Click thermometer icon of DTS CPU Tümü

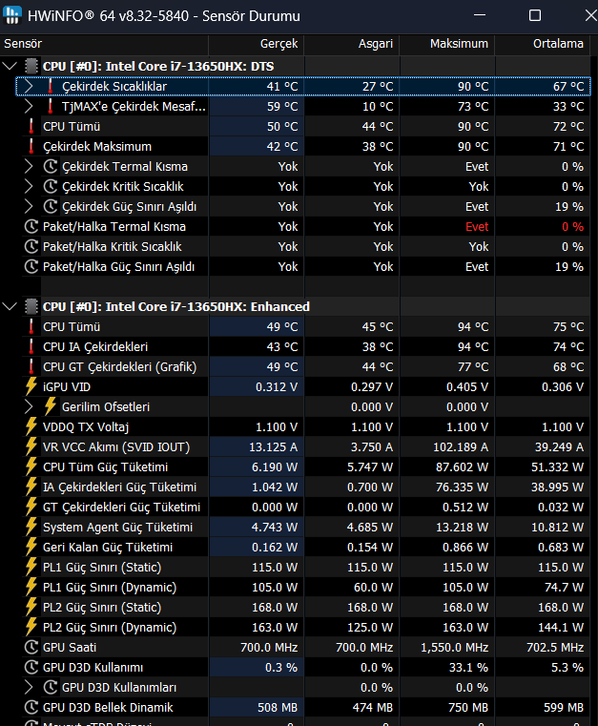pyautogui.click(x=31, y=126)
